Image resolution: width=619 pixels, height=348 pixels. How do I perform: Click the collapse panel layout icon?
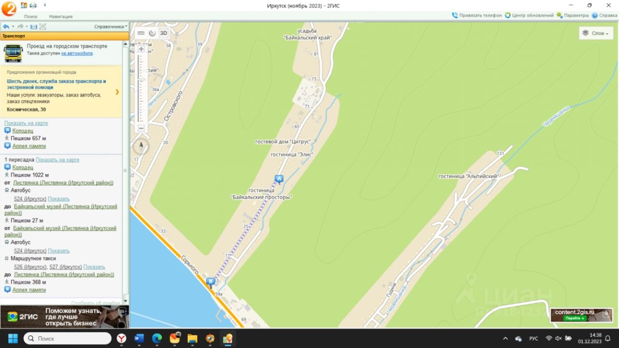(43, 27)
